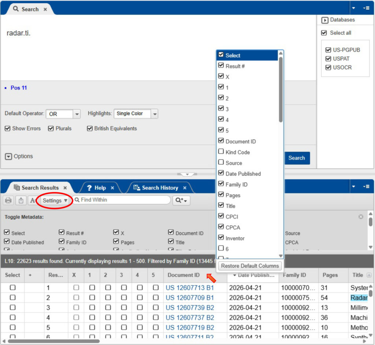Click the Find Within search field
This screenshot has width=375, height=345.
(123, 200)
